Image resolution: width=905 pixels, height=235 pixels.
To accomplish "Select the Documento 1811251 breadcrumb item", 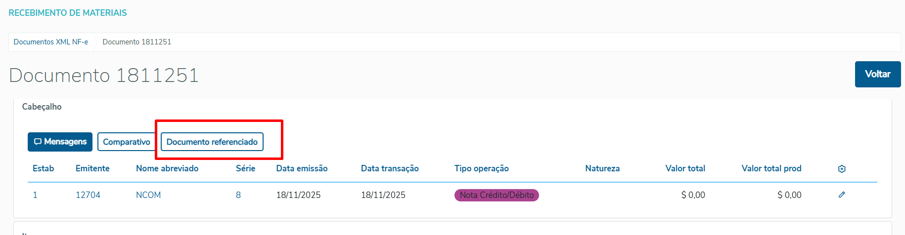I will (x=137, y=42).
